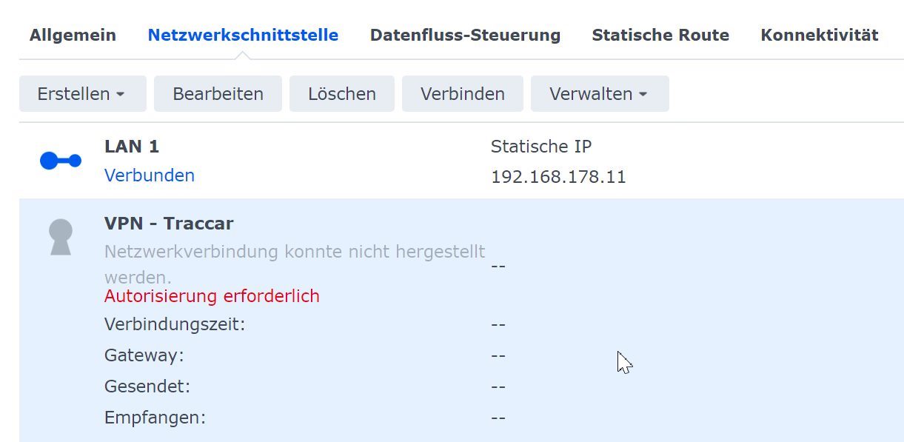Go to the Statische Route tab
904x442 pixels.
660,35
